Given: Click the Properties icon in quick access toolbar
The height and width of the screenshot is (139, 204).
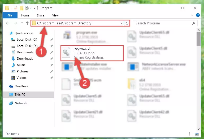Looking at the screenshot, I should click(x=15, y=8).
